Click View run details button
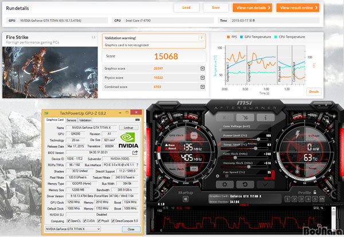The height and width of the screenshot is (237, 344). [252, 7]
